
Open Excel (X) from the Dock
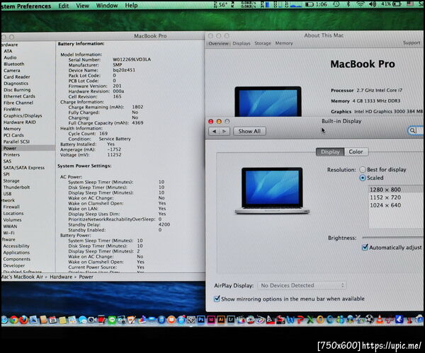coord(310,320)
